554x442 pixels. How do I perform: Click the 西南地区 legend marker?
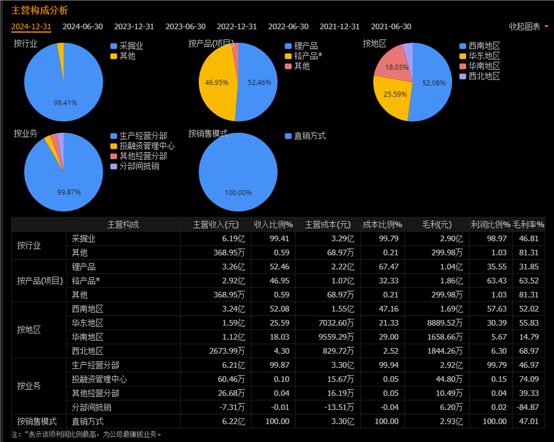463,46
